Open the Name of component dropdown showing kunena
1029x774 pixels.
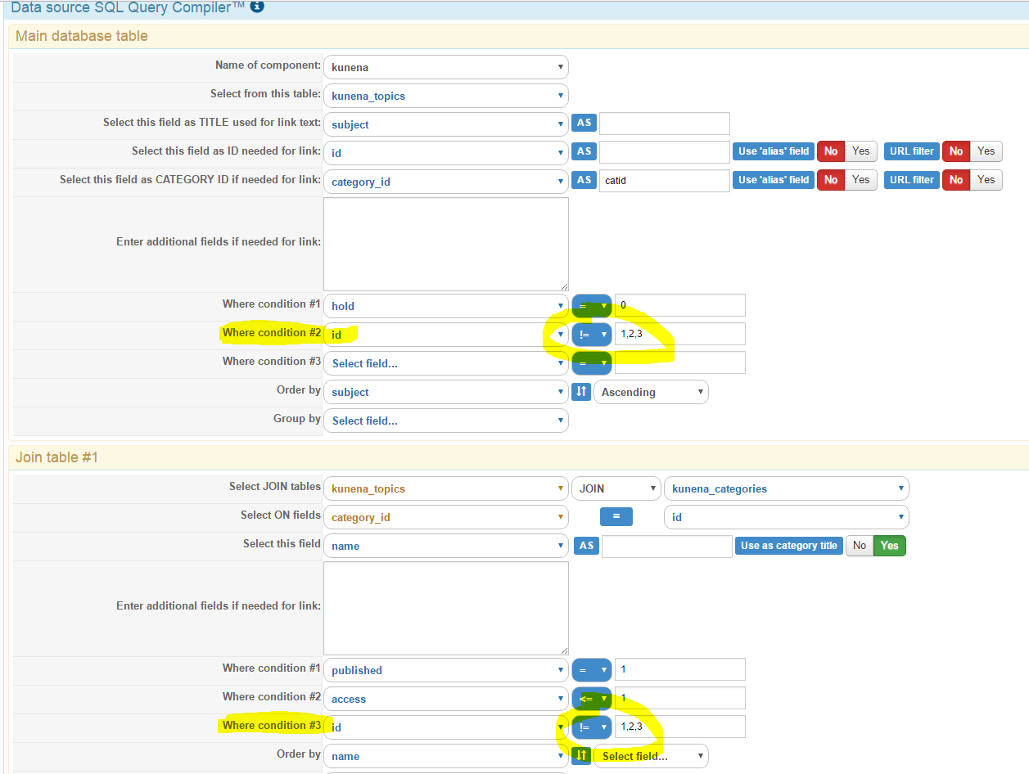click(x=446, y=67)
